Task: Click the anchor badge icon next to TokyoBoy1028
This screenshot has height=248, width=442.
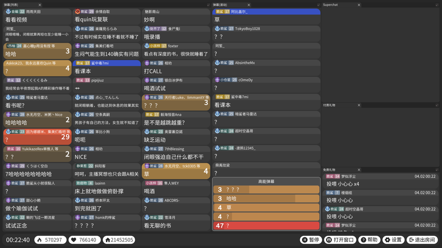Action: [217, 28]
